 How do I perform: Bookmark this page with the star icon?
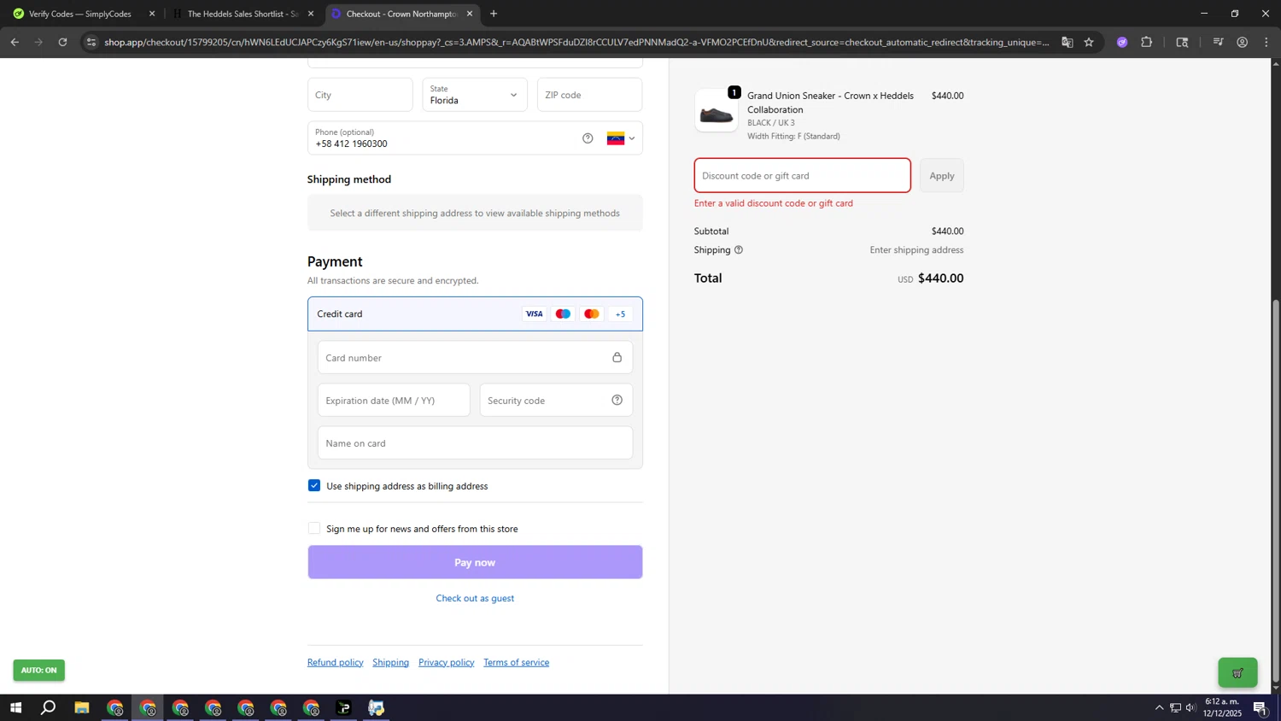[x=1089, y=42]
